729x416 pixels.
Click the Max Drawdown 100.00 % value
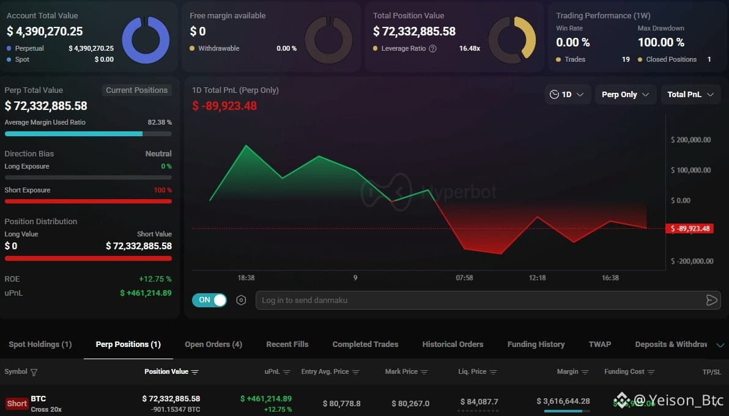(661, 42)
